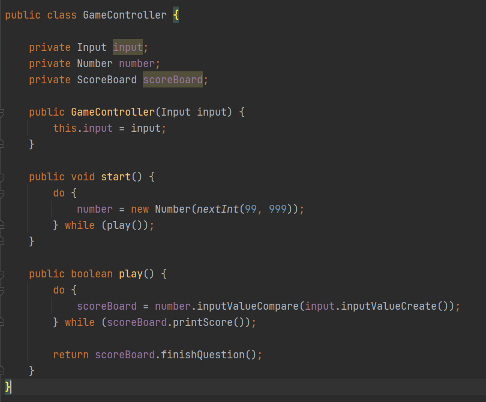Click the 'number' field in private Number line
This screenshot has height=402, width=486.
[137, 64]
